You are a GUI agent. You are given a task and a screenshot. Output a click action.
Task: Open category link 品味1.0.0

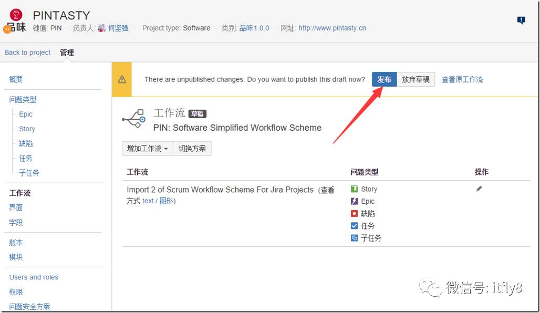pos(254,28)
